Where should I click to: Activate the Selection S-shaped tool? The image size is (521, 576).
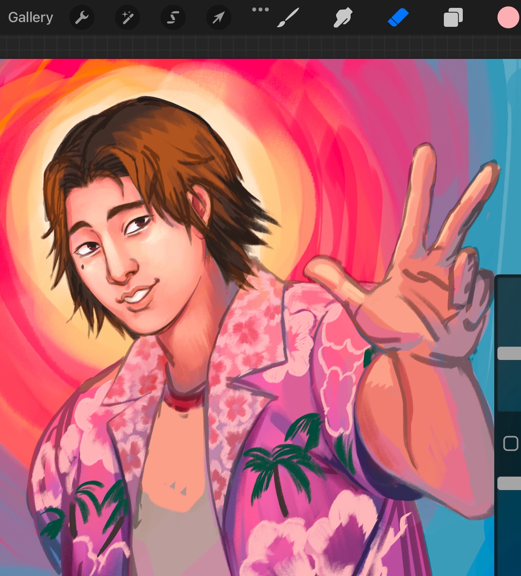(x=173, y=18)
